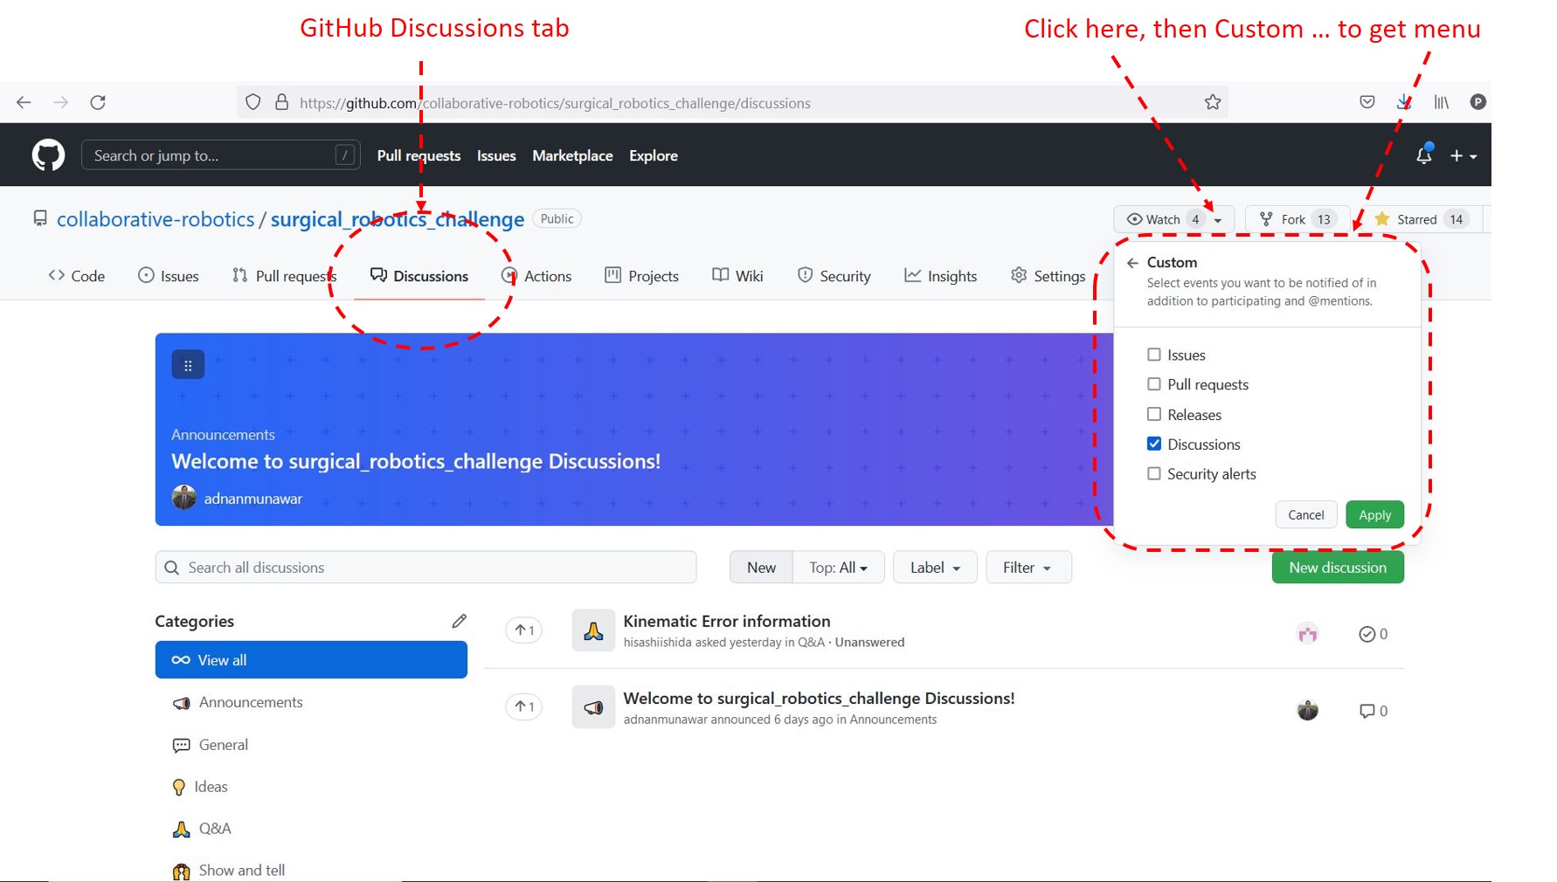Open the Label dropdown
The image size is (1557, 882).
pos(935,568)
